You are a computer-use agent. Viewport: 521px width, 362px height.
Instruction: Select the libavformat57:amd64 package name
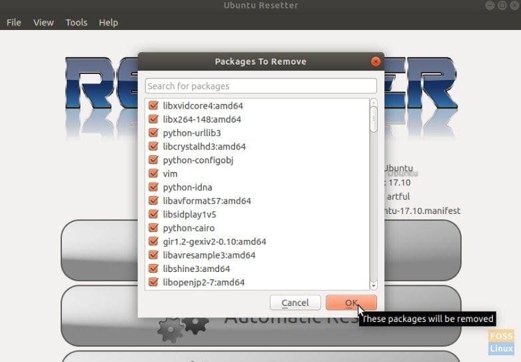click(x=207, y=201)
